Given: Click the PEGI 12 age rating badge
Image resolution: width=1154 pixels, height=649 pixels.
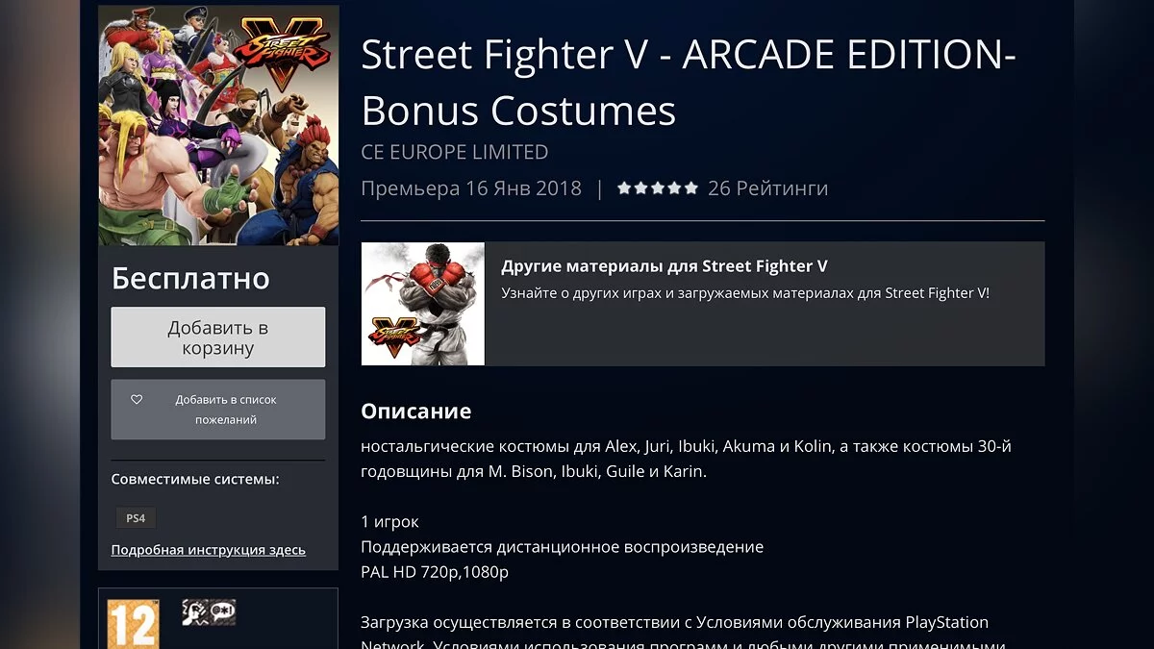Looking at the screenshot, I should 132,623.
